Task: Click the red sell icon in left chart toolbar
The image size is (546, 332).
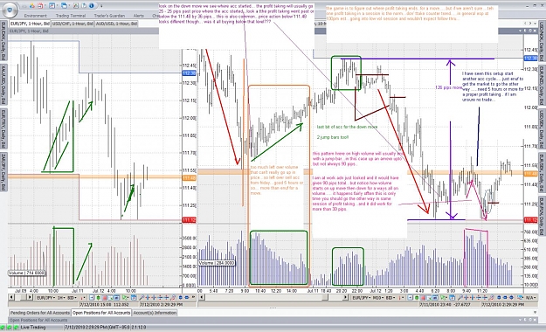Action: tap(105, 298)
